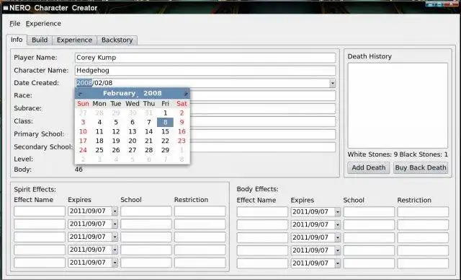The image size is (461, 280).
Task: Pick February 20 in the calendar
Action: pyautogui.click(x=133, y=141)
